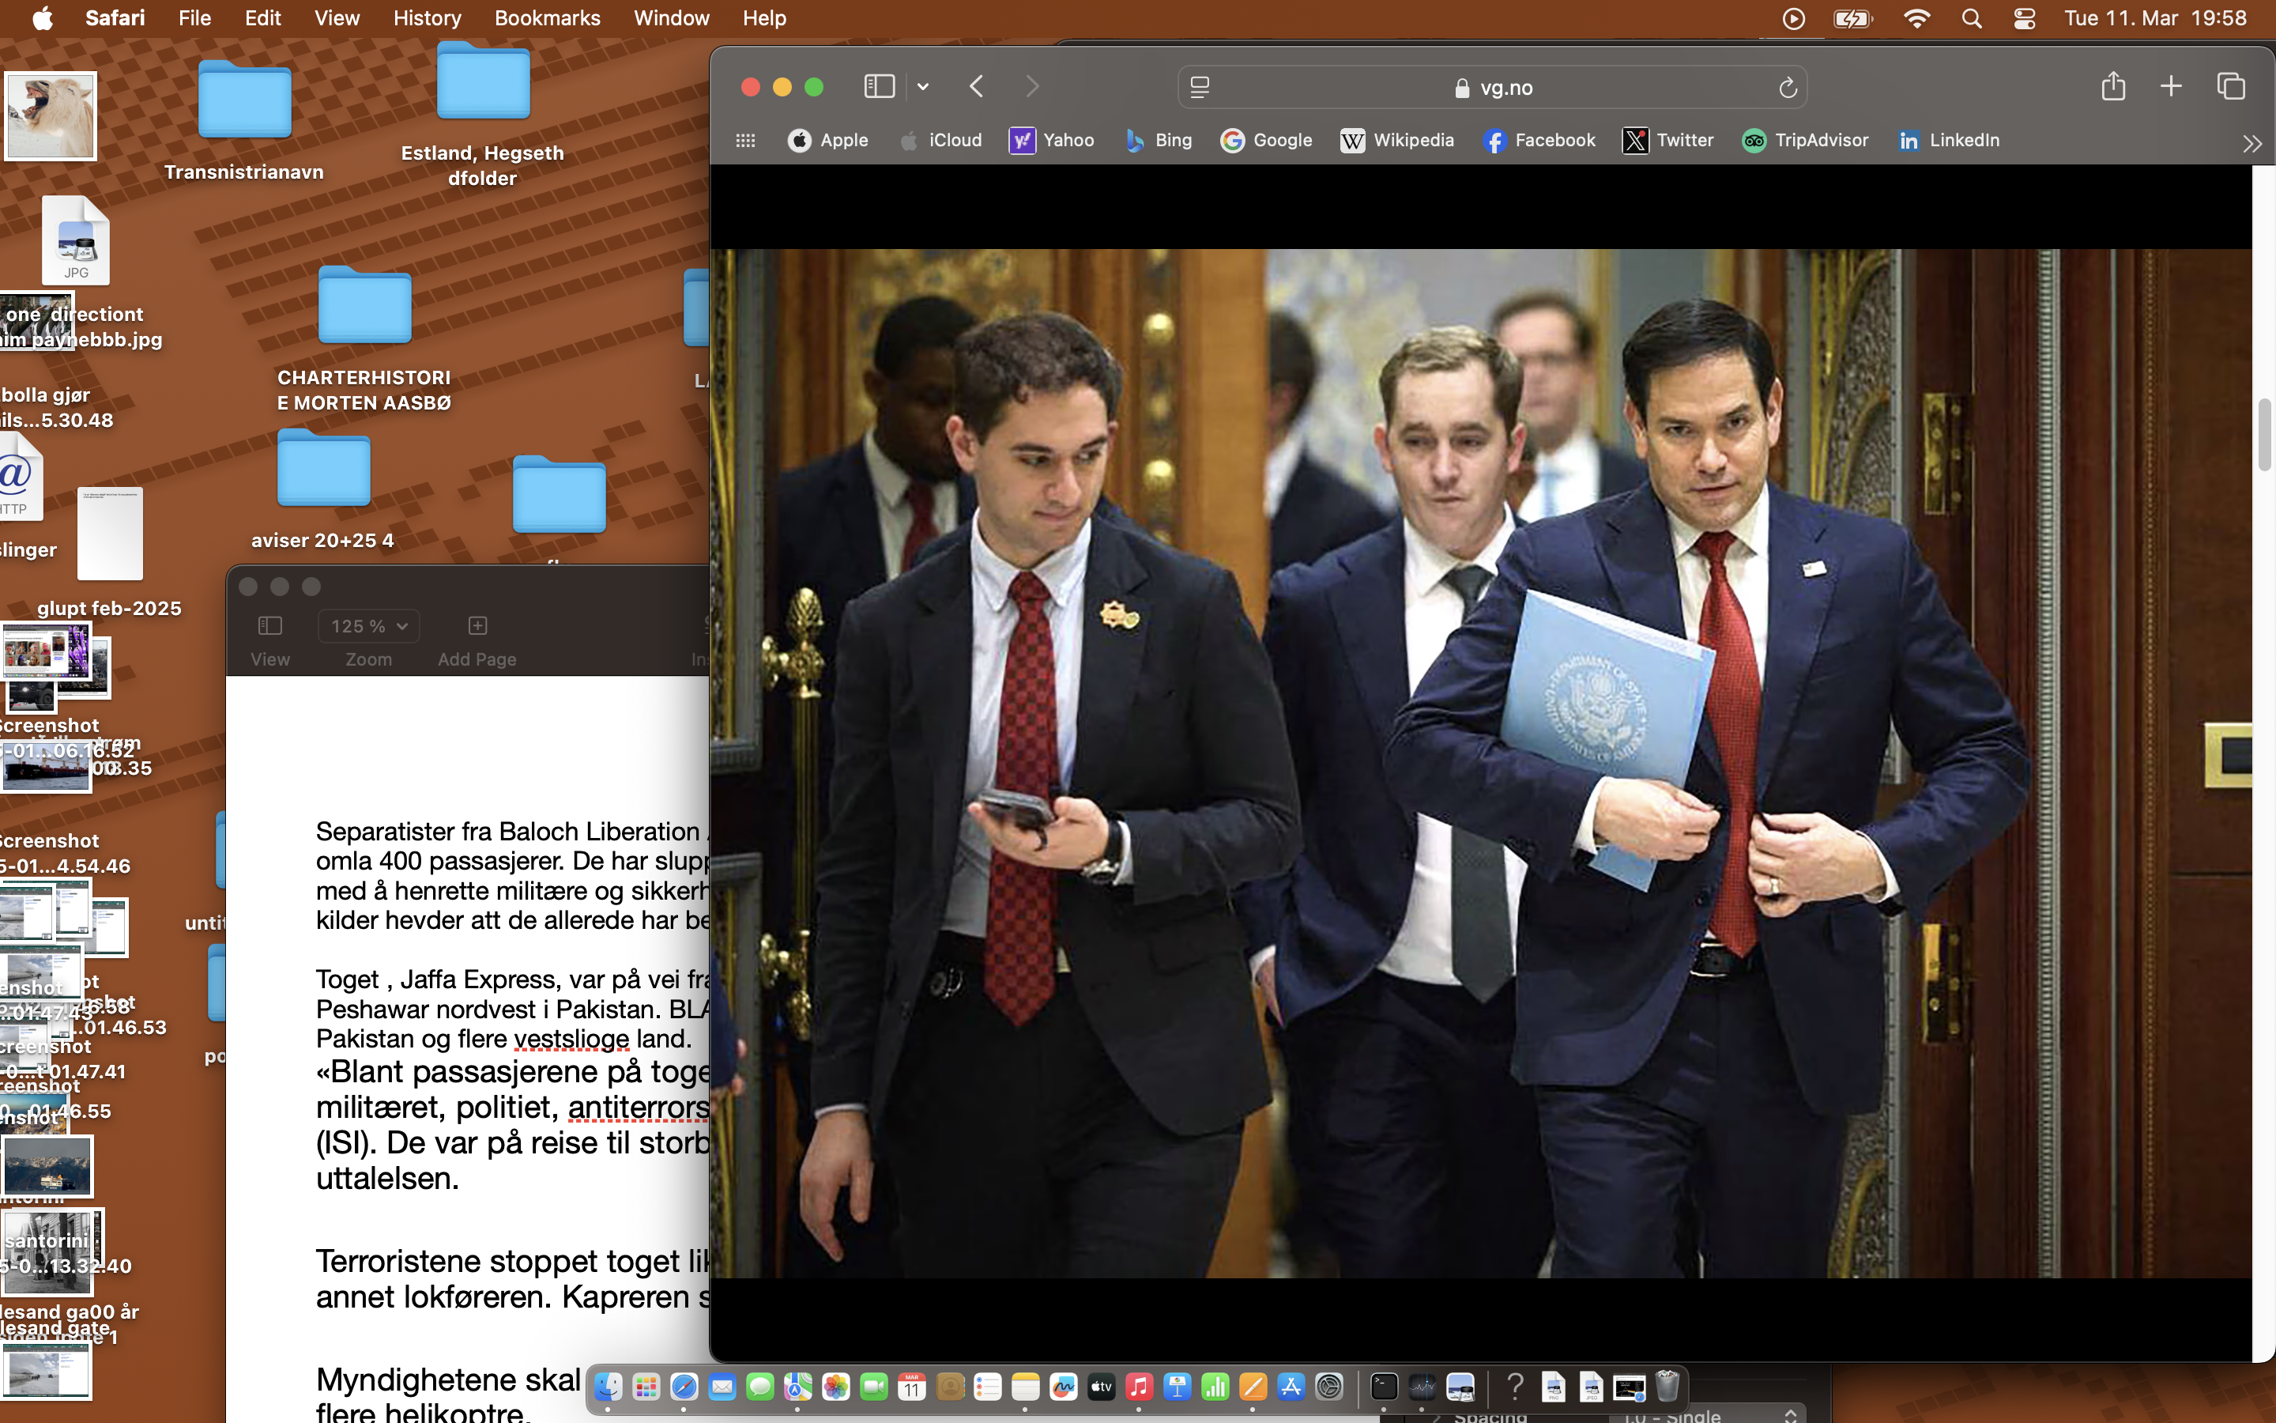Screen dimensions: 2276x1423
Task: Open the Bookmarks menu
Action: (548, 18)
